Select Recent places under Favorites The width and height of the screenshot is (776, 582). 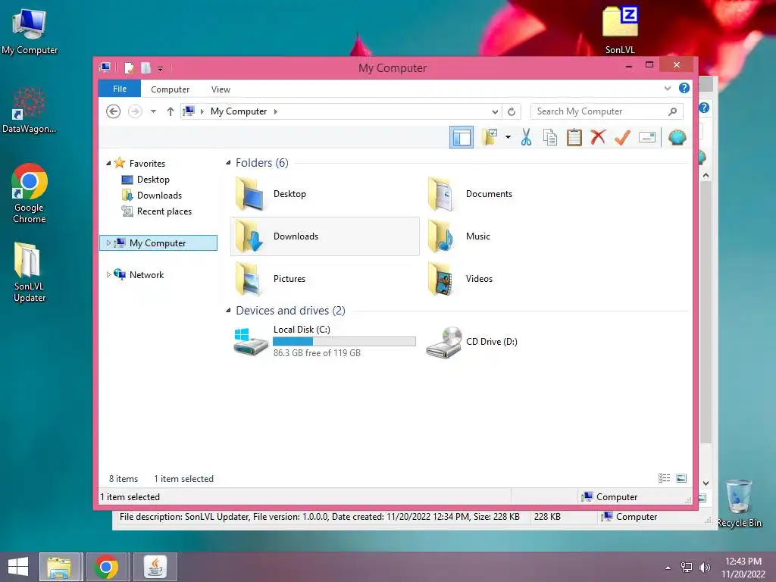(x=164, y=211)
